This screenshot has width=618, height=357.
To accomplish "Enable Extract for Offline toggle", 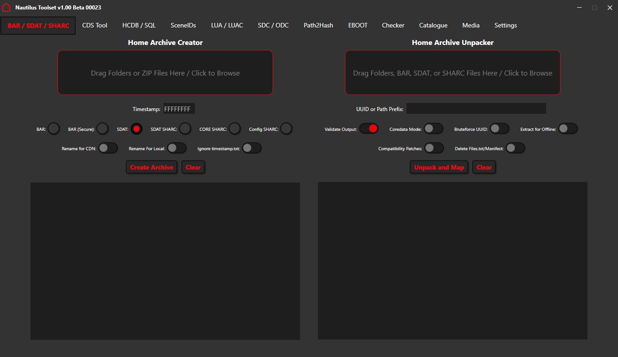I will [x=568, y=129].
